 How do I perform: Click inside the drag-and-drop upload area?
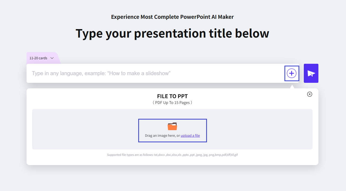172,130
